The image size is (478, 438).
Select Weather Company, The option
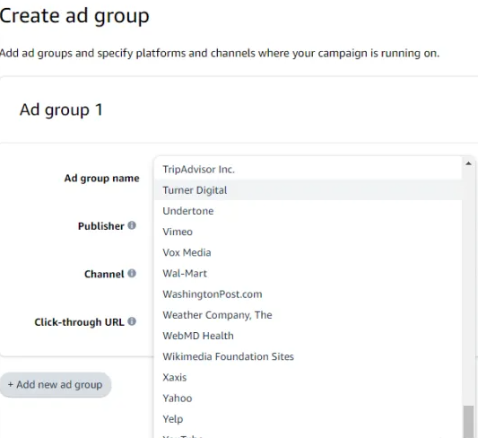[309, 314]
